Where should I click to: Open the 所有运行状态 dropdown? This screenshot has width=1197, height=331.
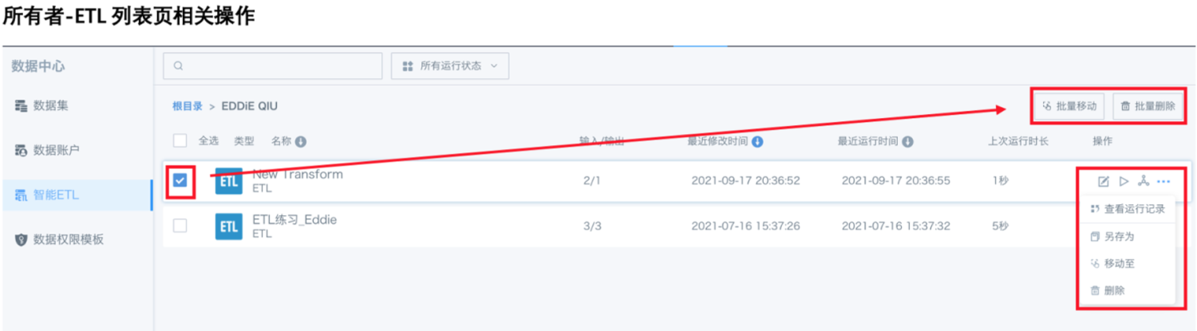pyautogui.click(x=450, y=66)
